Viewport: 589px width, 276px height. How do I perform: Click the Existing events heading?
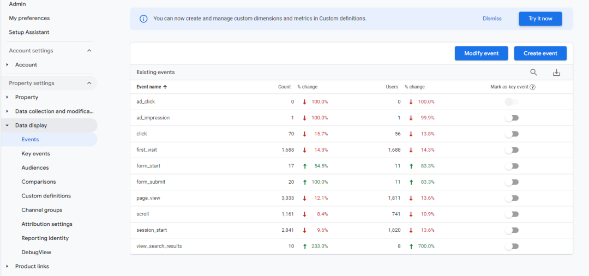click(155, 72)
